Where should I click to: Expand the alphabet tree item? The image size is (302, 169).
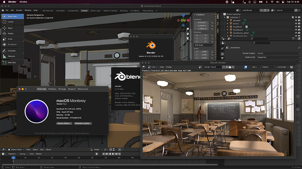[228, 20]
